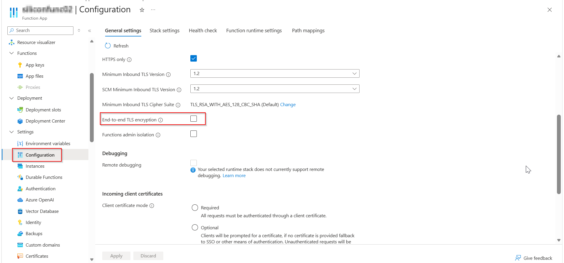Click the Vector Database icon
Image resolution: width=564 pixels, height=263 pixels.
pos(20,211)
